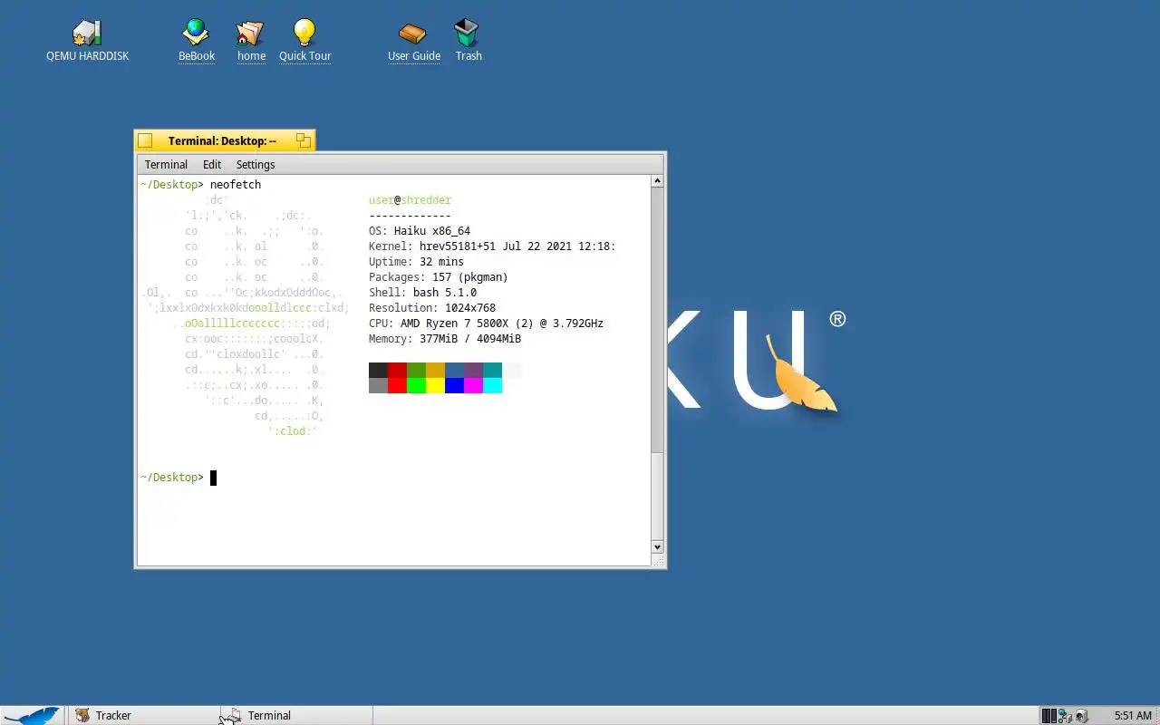The width and height of the screenshot is (1160, 725).
Task: Click the bright red color block
Action: [x=397, y=385]
